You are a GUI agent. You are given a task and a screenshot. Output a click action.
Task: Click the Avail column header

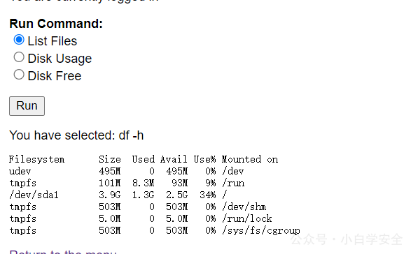click(x=174, y=159)
